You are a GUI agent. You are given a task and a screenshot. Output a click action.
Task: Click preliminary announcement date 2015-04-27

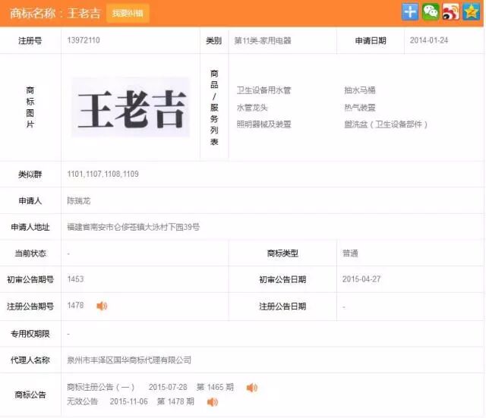pos(361,279)
